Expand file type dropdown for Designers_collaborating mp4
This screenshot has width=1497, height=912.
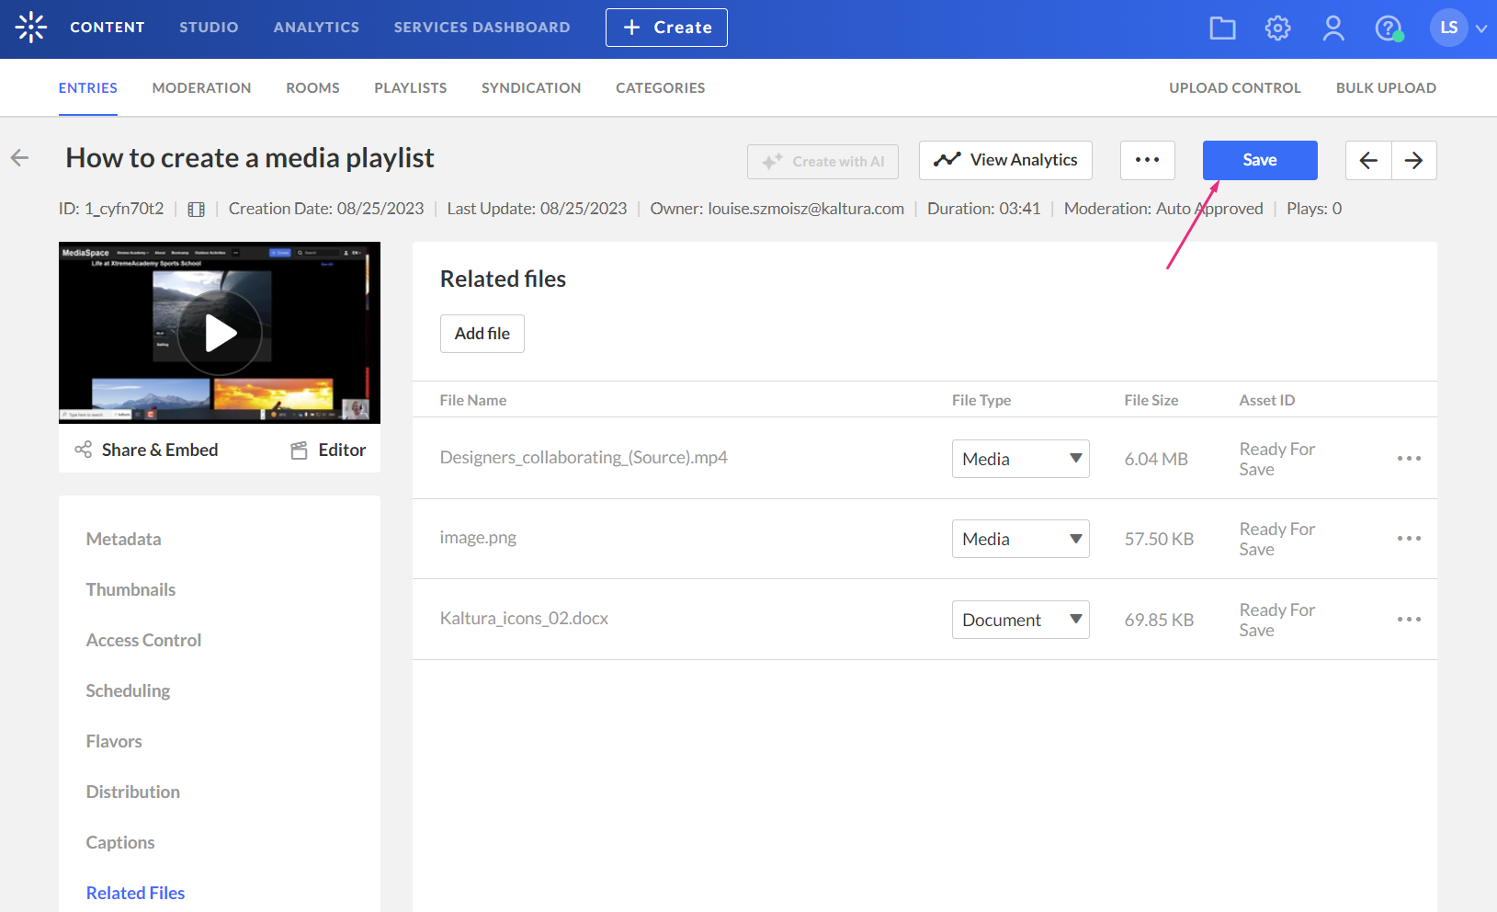(x=1020, y=459)
